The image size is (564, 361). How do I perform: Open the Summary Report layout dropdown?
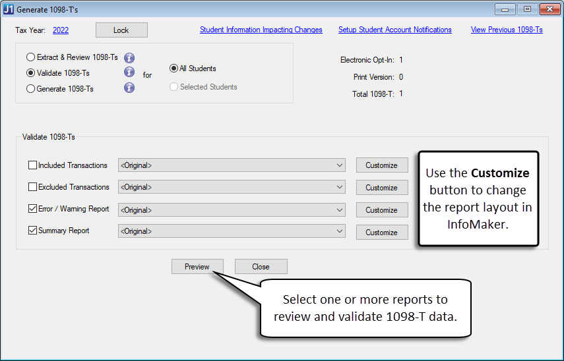(232, 231)
